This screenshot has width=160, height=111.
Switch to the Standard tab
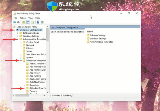coord(67,96)
